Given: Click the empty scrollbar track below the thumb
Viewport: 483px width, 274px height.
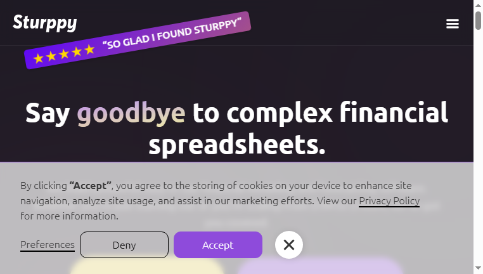Looking at the screenshot, I should tap(478, 148).
